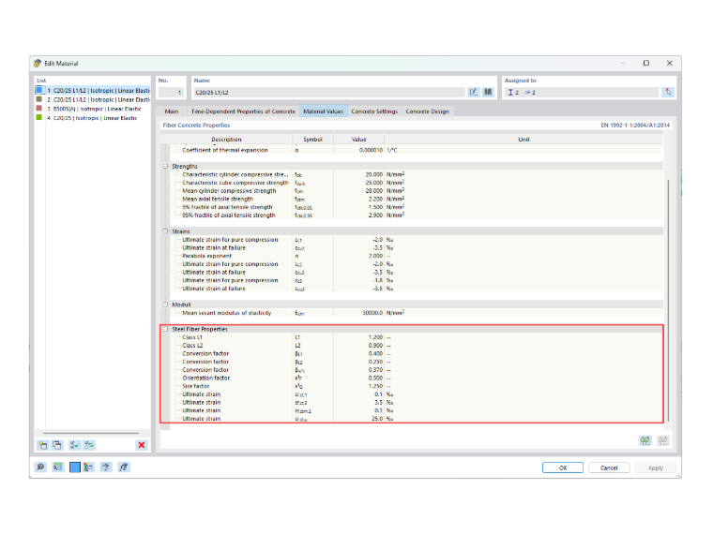Click Coefficient of thermal expansion value 0.000010
Image resolution: width=713 pixels, height=534 pixels.
[x=371, y=150]
